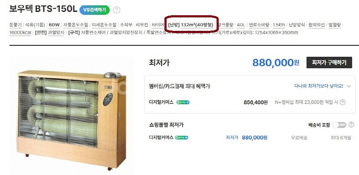Click the 원적외선 heating method link

(317, 25)
